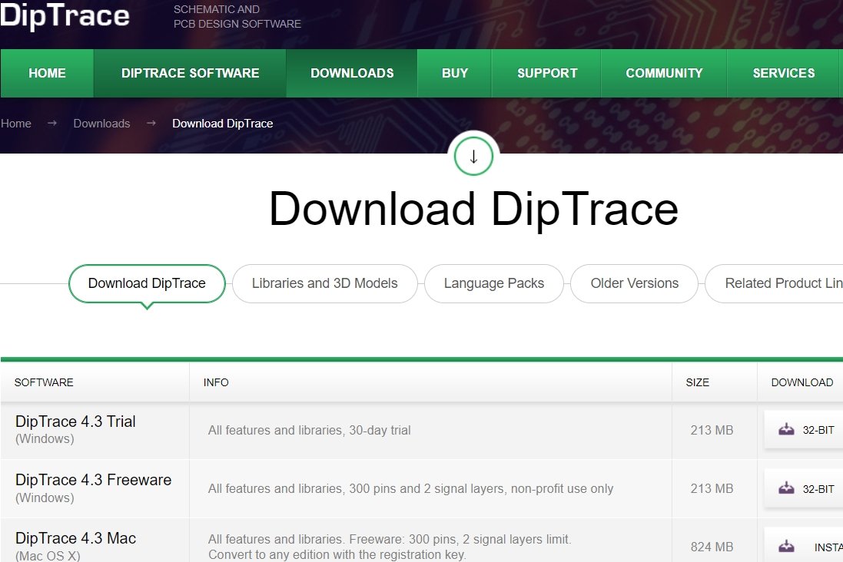Open the COMMUNITY menu item
This screenshot has height=562, width=843.
click(x=664, y=73)
